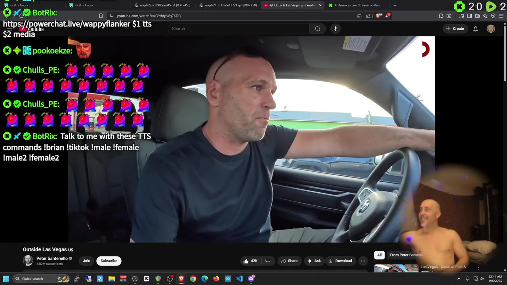The width and height of the screenshot is (507, 285).
Task: Open the Brave Wallet icon
Action: (477, 16)
